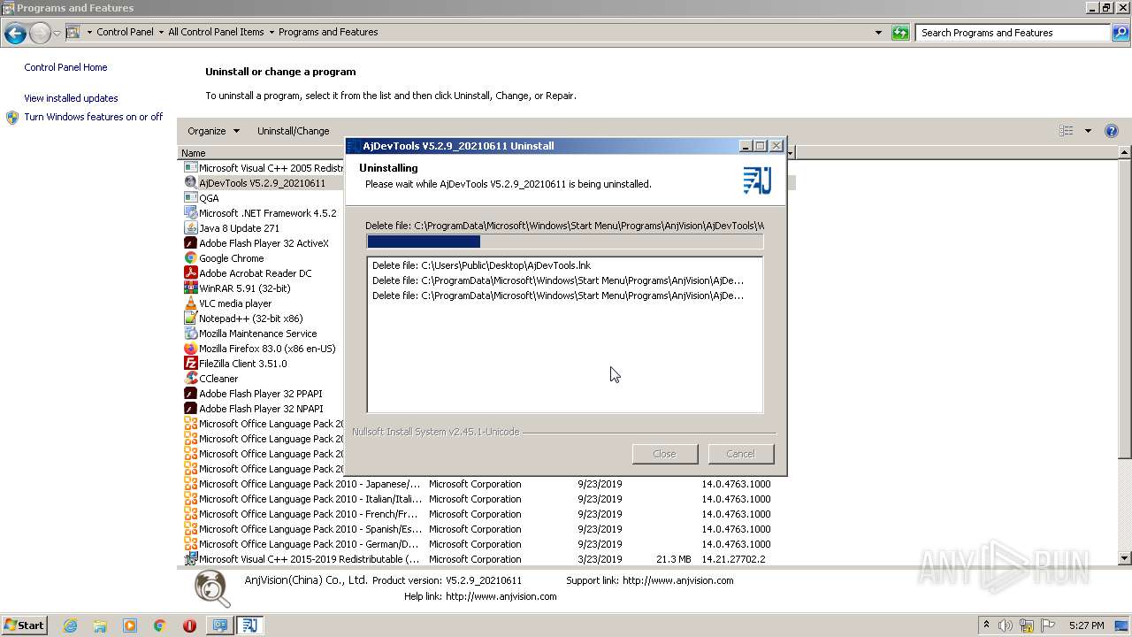This screenshot has width=1132, height=637.
Task: Select Mozilla Firefox 83.0 entry
Action: pyautogui.click(x=267, y=349)
